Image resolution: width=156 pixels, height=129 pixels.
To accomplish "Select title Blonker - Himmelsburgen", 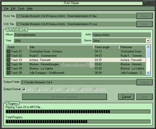I will click(44, 64).
